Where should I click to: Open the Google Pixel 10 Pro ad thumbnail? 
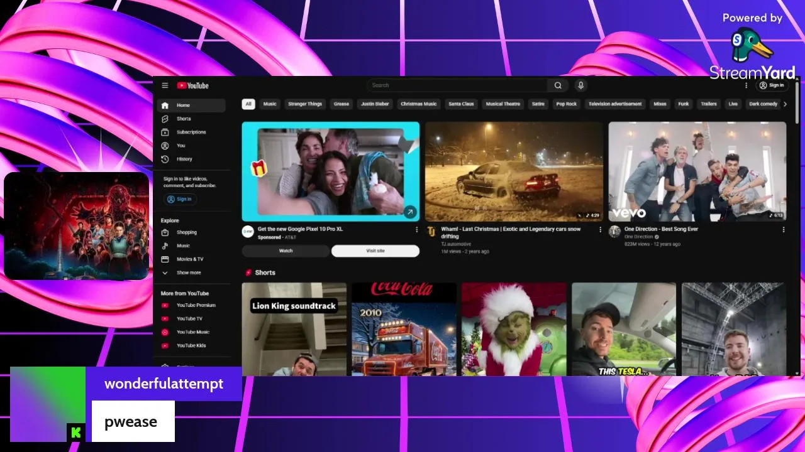pyautogui.click(x=331, y=171)
